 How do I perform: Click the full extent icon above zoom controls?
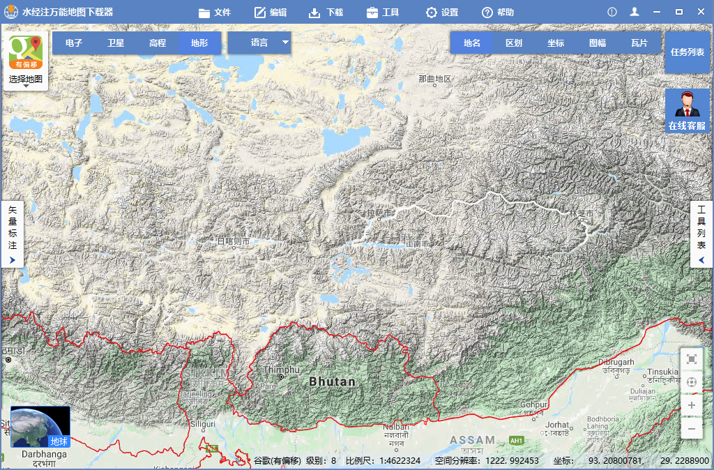pos(691,359)
